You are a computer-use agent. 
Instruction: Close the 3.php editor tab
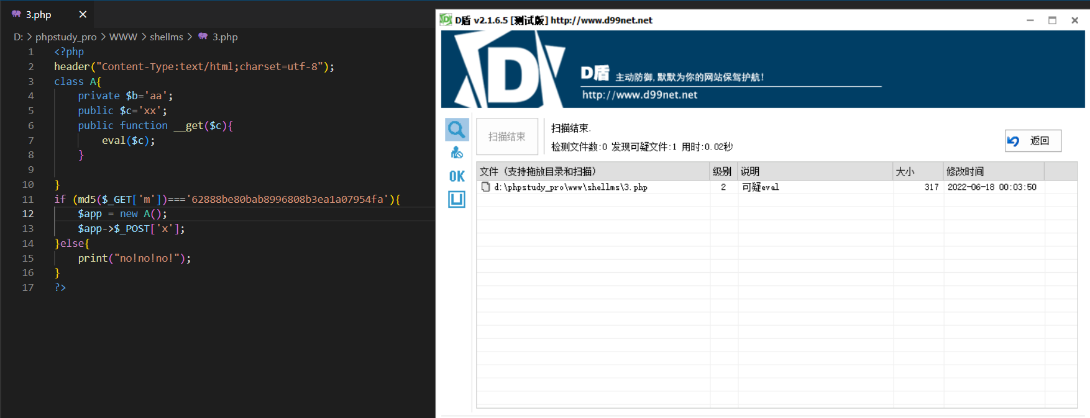pos(83,14)
